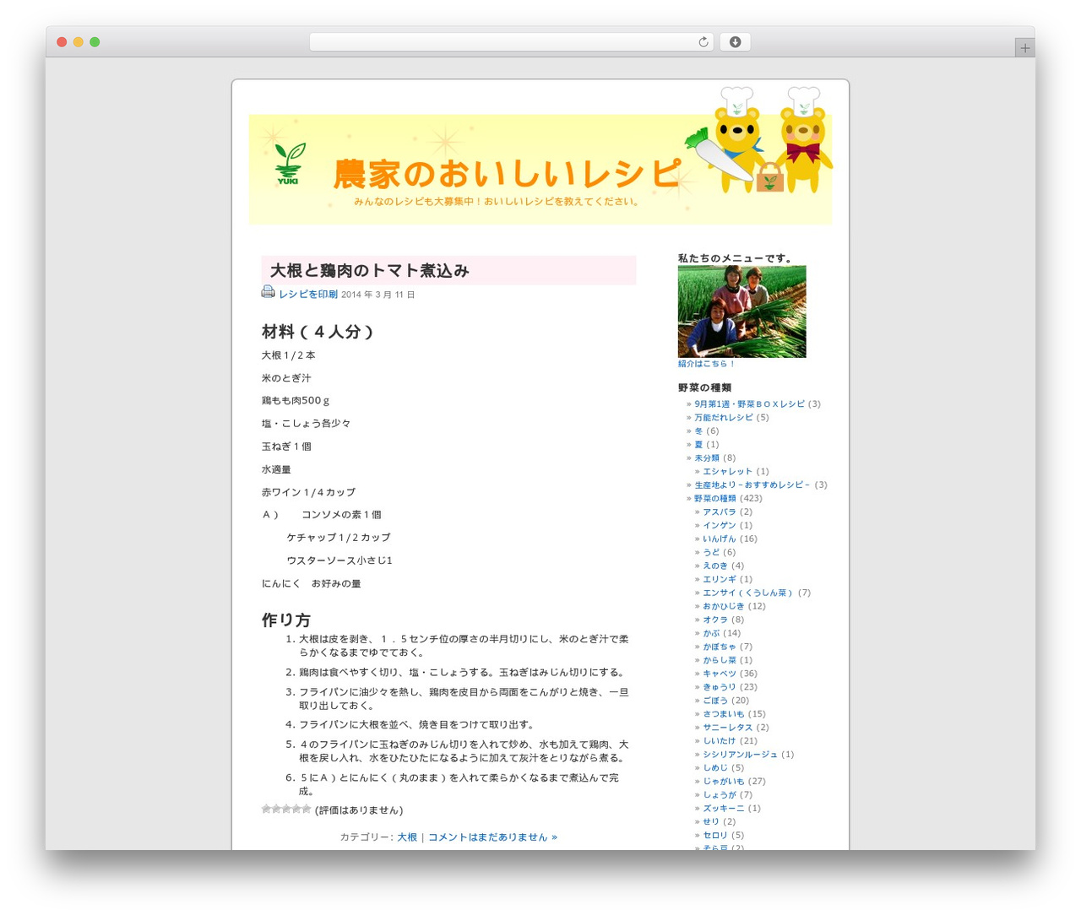The image size is (1081, 915).
Task: Open the さつまいも category link
Action: click(724, 715)
